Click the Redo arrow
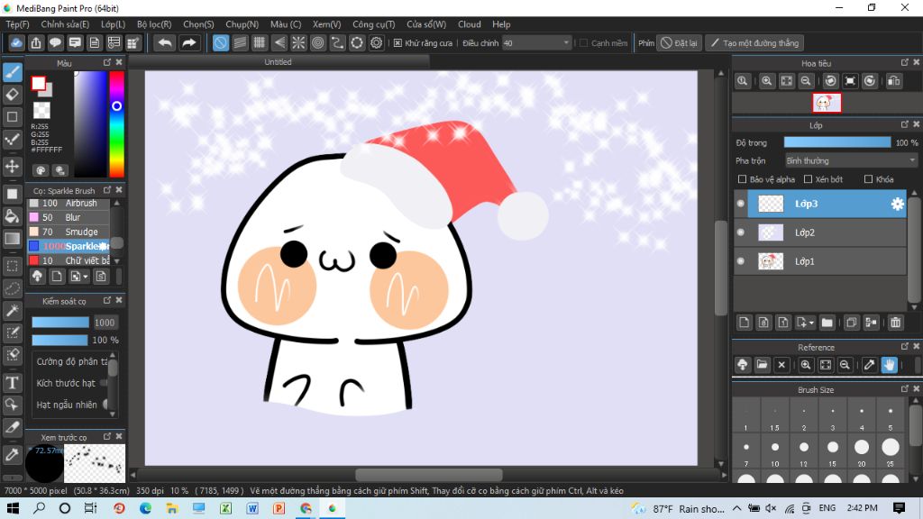The height and width of the screenshot is (519, 923). point(189,43)
